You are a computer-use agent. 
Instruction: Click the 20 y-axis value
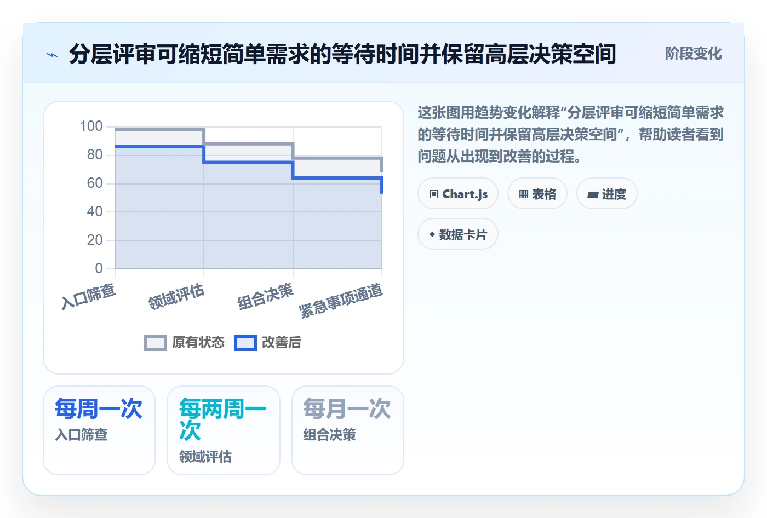coord(95,240)
